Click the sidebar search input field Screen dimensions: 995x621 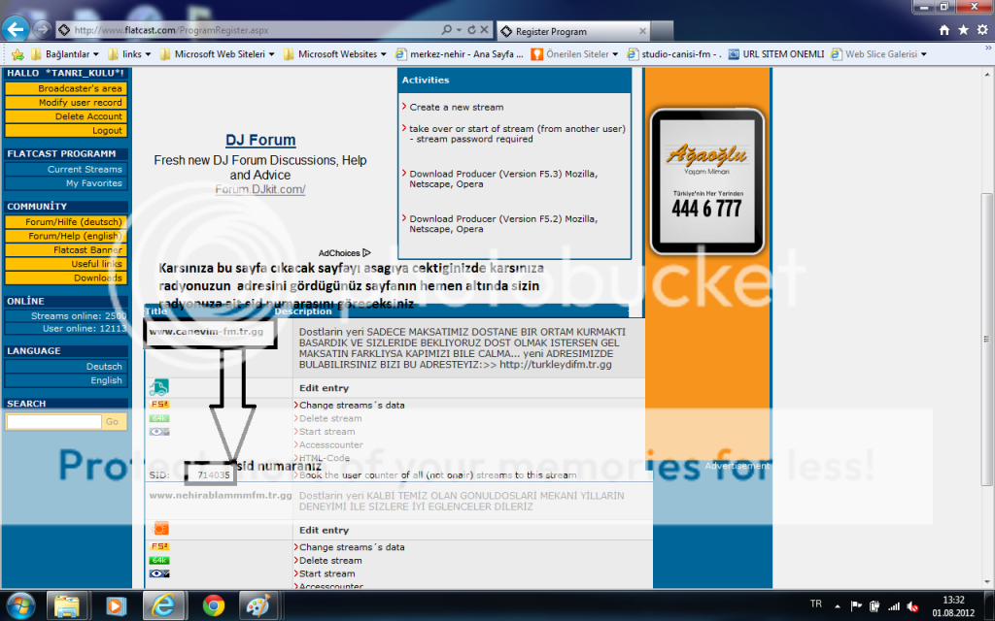pos(53,422)
